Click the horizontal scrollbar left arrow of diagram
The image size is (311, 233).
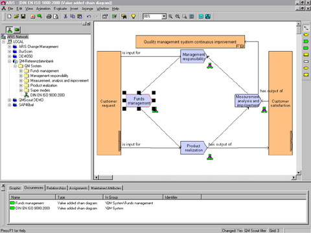[x=97, y=177]
